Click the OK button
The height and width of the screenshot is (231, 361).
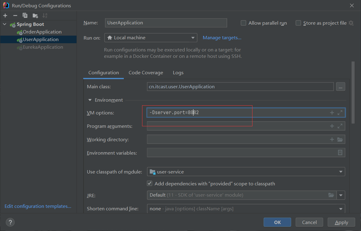pyautogui.click(x=277, y=222)
